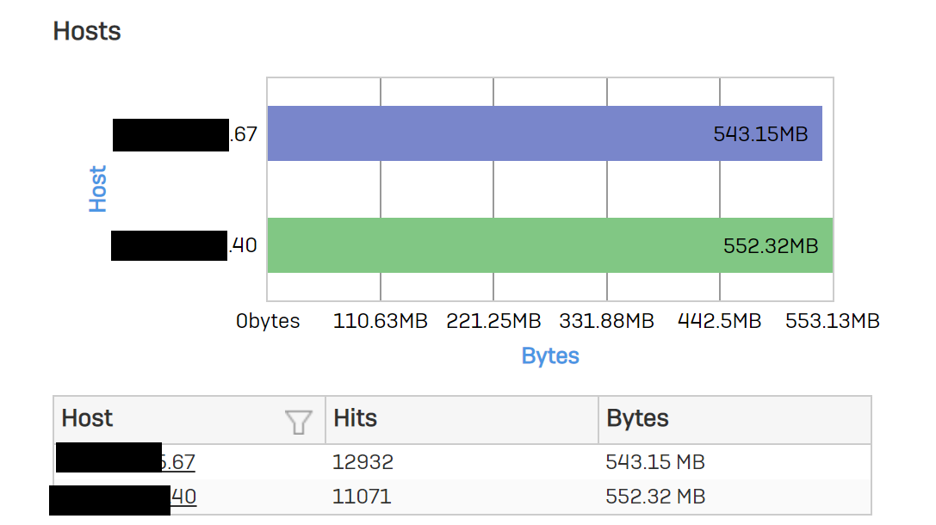Select the 12932 hits cell
This screenshot has height=525, width=936.
coord(363,462)
